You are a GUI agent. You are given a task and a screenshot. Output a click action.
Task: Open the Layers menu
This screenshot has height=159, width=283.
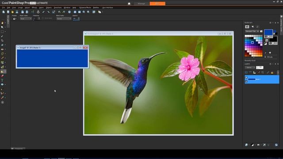click(x=41, y=8)
